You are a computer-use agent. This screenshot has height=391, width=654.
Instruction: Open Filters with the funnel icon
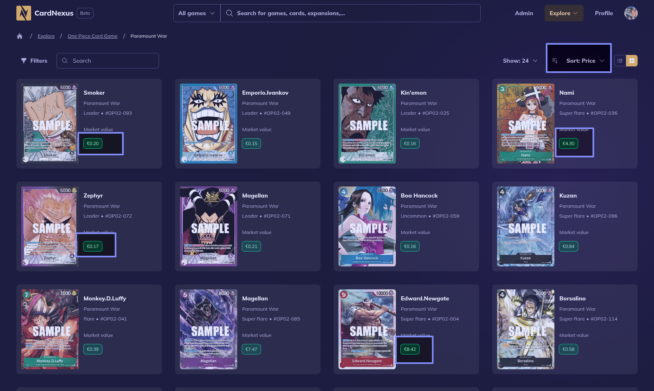[x=24, y=61]
